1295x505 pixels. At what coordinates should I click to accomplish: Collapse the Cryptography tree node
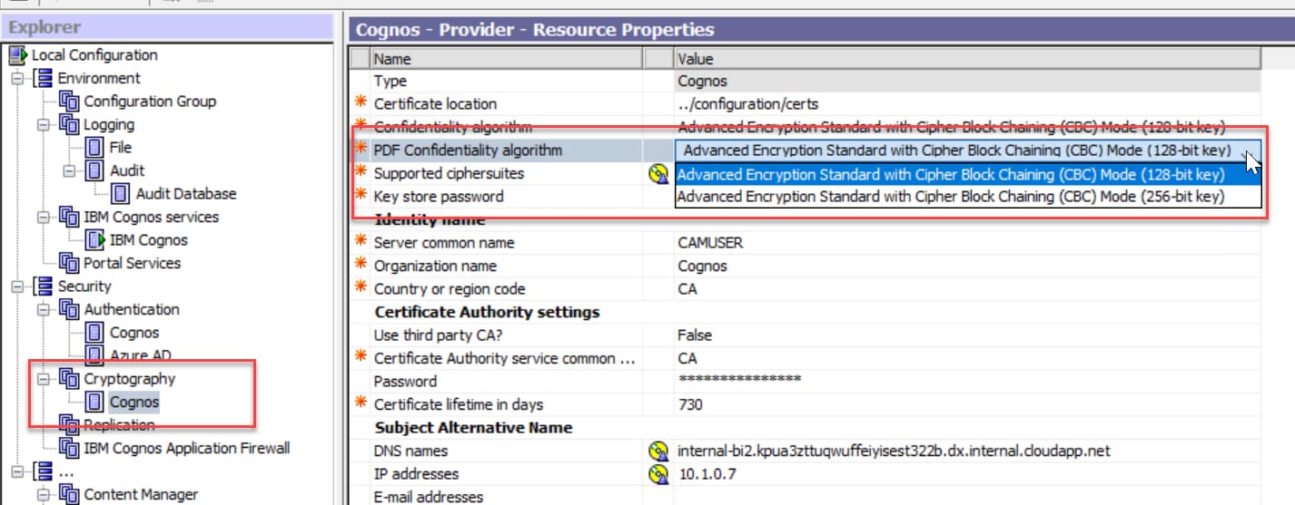(x=43, y=379)
